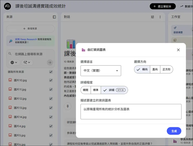Open the conversation three-dot menu
The width and height of the screenshot is (193, 146).
[x=160, y=17]
